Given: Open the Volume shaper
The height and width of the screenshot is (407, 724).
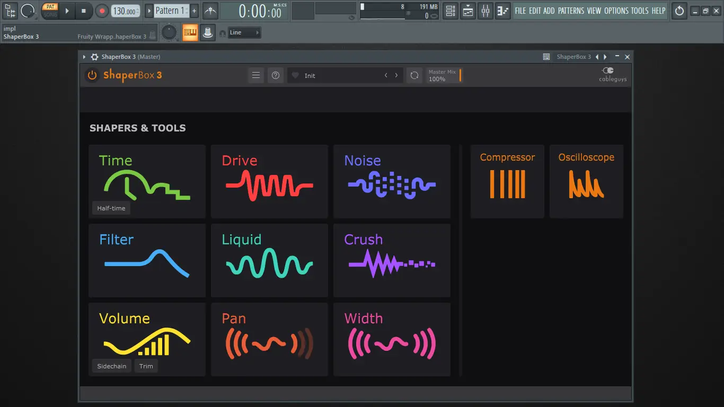Looking at the screenshot, I should (147, 339).
